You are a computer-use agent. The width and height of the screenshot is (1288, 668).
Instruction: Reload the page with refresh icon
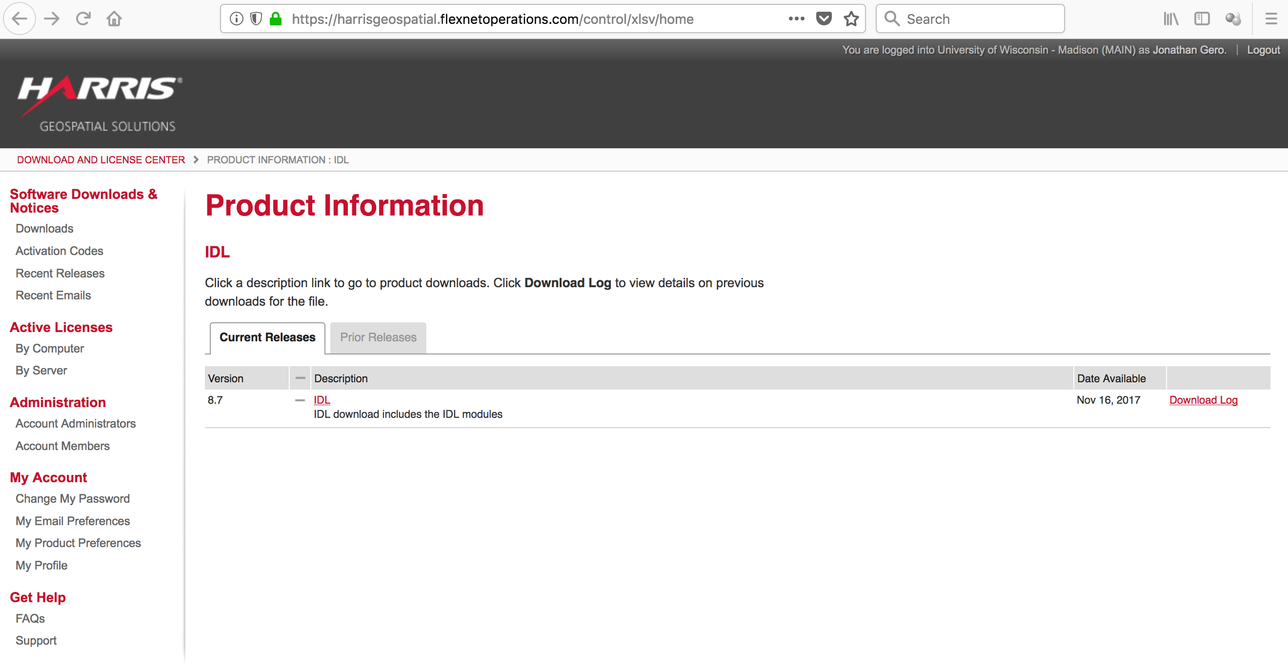pyautogui.click(x=83, y=19)
